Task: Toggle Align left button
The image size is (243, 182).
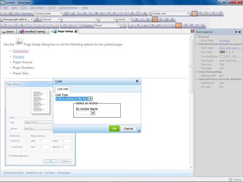Action: pos(155,19)
